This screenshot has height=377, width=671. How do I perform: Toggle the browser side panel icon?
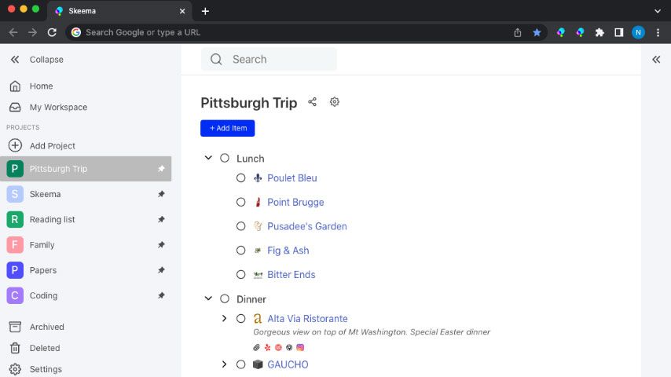click(619, 32)
